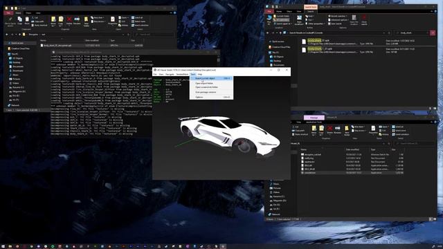Open Other properties dropdown in search ribbon
Viewport: 443px width, 249px height.
[x=316, y=24]
